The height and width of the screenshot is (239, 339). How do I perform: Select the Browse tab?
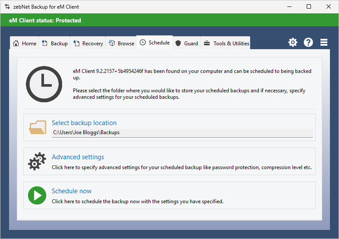pyautogui.click(x=121, y=43)
